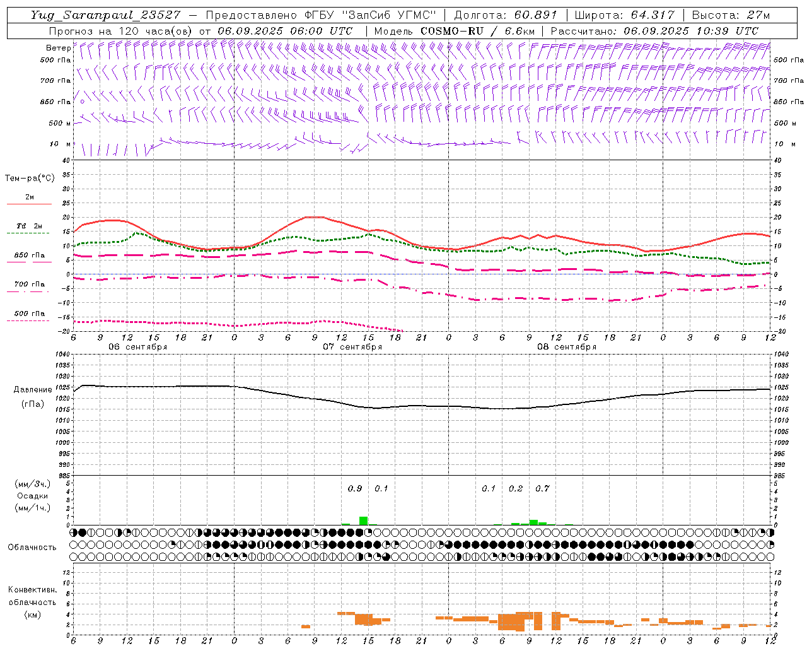
Task: Select the date label 06 сентября
Action: point(137,347)
